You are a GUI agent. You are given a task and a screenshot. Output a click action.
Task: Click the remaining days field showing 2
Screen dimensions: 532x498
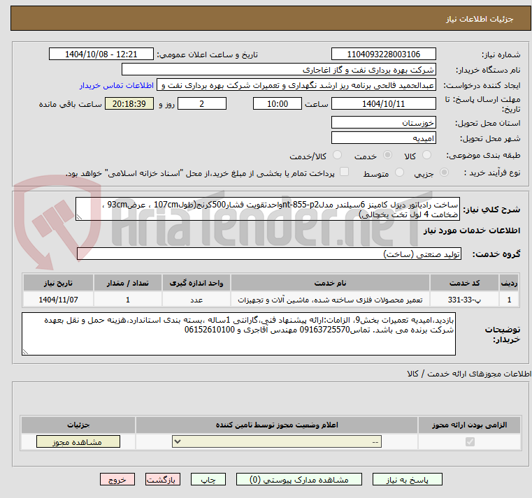(x=202, y=104)
